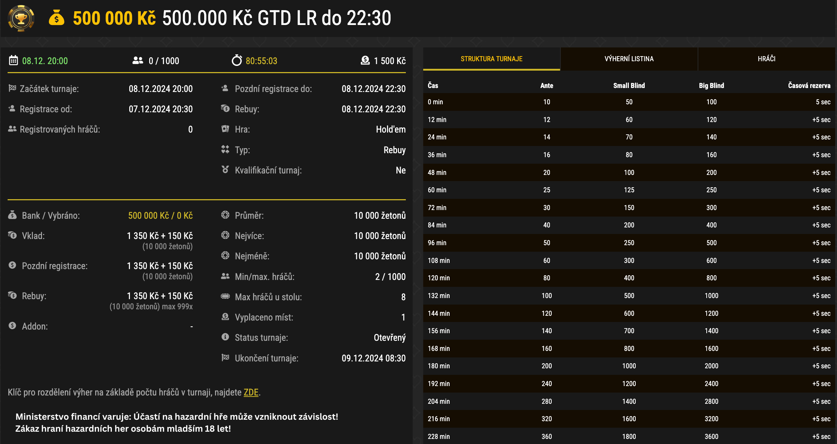Viewport: 837px width, 444px height.
Task: Click the 500 000 Kč / 0 Kč bank value
Action: 160,215
